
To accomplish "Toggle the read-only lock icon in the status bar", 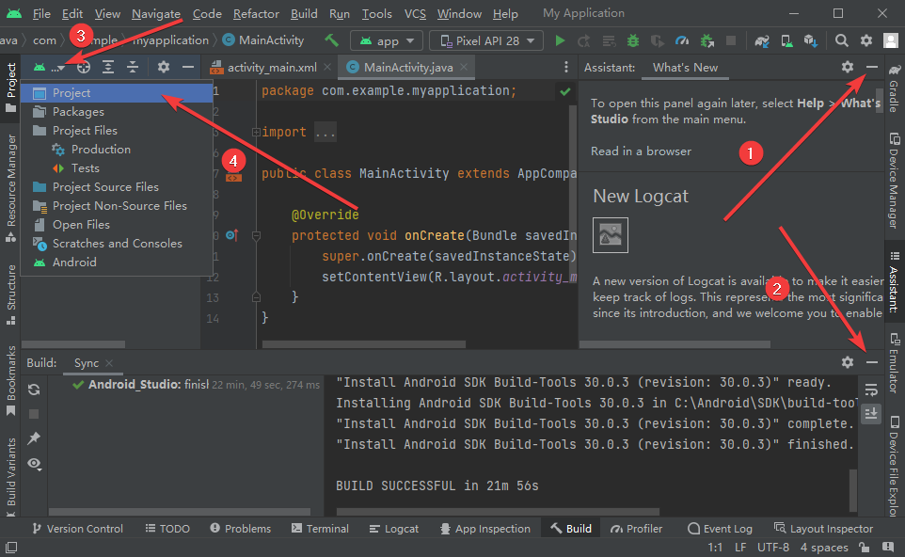I will 864,547.
